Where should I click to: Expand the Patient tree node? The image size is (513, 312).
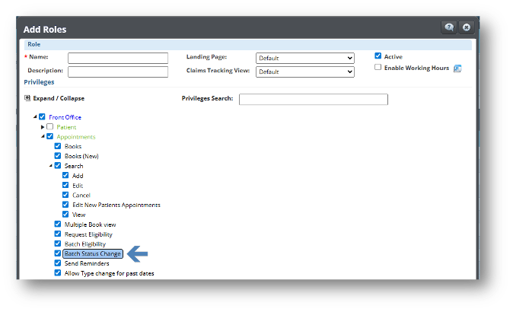43,127
